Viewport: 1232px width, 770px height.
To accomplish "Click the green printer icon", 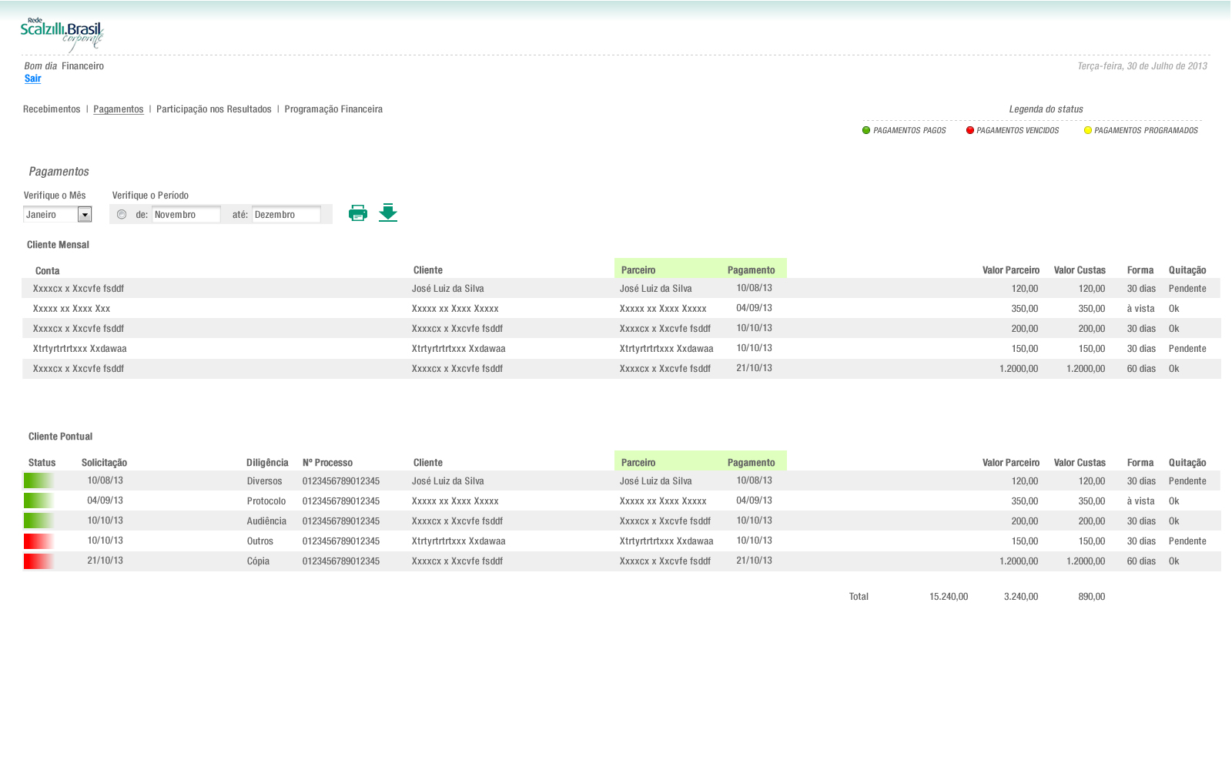I will 358,213.
